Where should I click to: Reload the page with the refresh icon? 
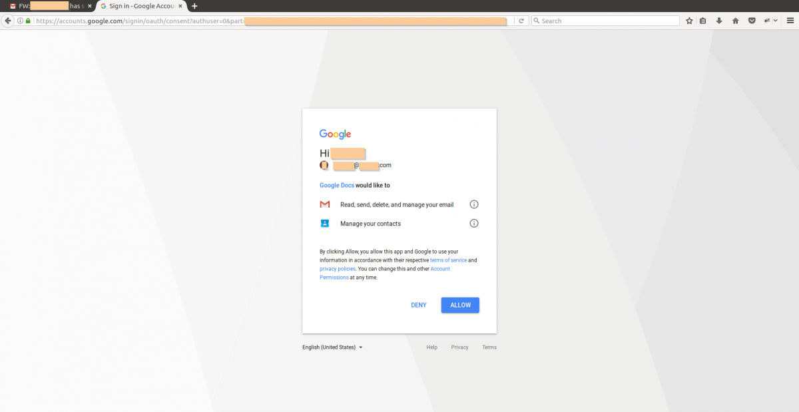pyautogui.click(x=521, y=21)
